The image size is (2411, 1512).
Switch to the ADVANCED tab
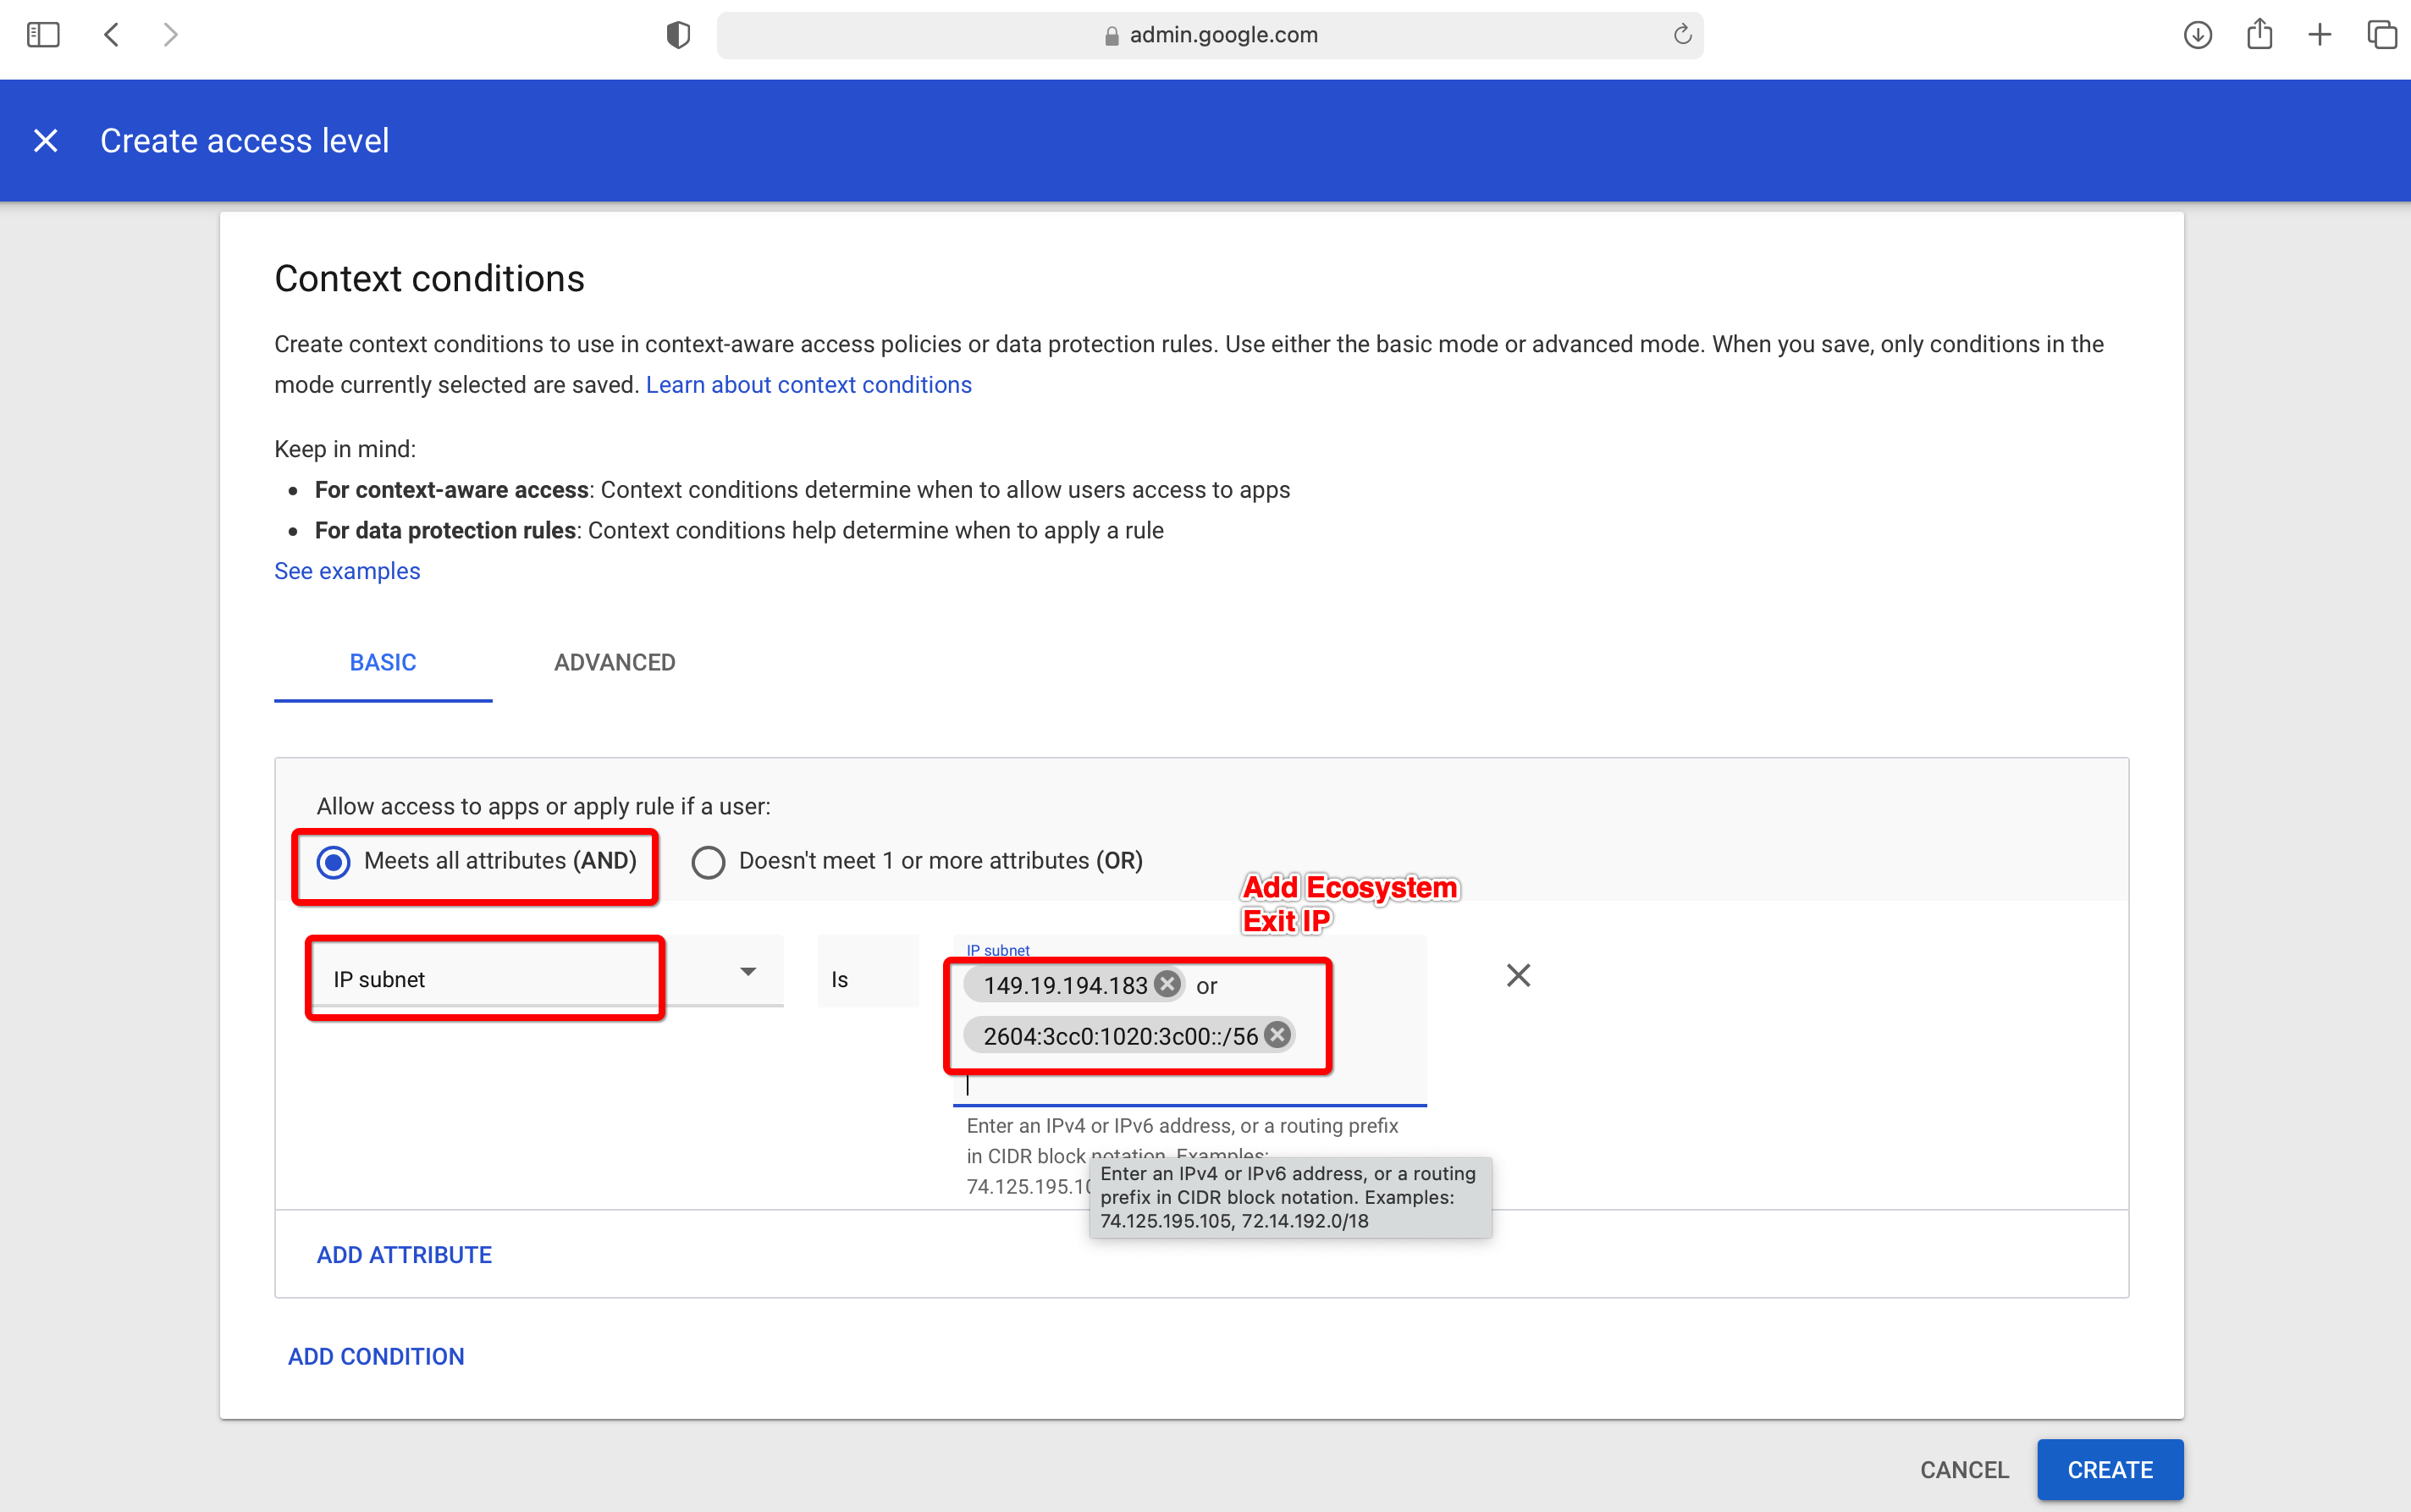pyautogui.click(x=615, y=663)
